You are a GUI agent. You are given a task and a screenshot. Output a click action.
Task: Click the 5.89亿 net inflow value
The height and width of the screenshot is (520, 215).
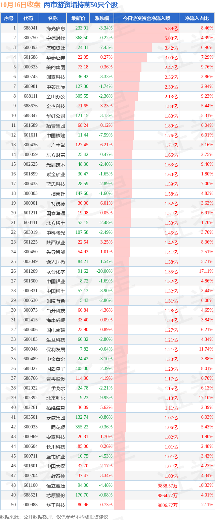click(171, 29)
